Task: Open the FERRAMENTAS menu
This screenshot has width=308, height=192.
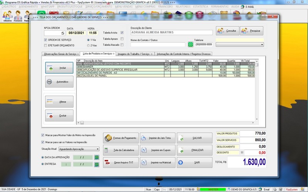Action: 219,7
